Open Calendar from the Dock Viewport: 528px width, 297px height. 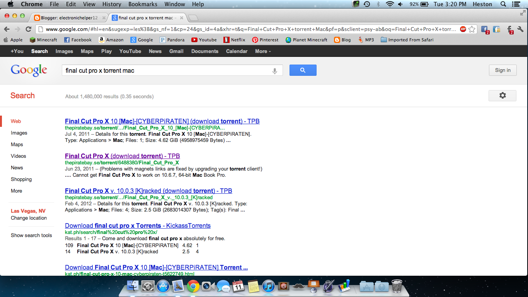coord(238,287)
